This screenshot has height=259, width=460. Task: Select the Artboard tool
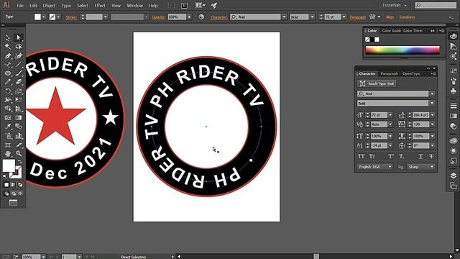pos(8,145)
